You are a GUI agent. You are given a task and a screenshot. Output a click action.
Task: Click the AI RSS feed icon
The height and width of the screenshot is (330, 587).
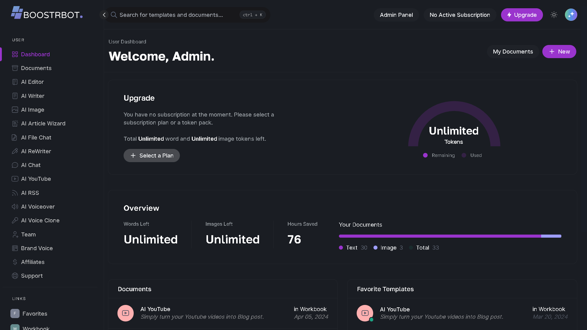(15, 193)
